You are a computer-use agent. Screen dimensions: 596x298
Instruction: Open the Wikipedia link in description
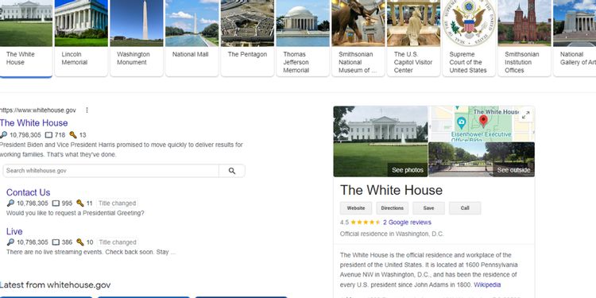[487, 284]
